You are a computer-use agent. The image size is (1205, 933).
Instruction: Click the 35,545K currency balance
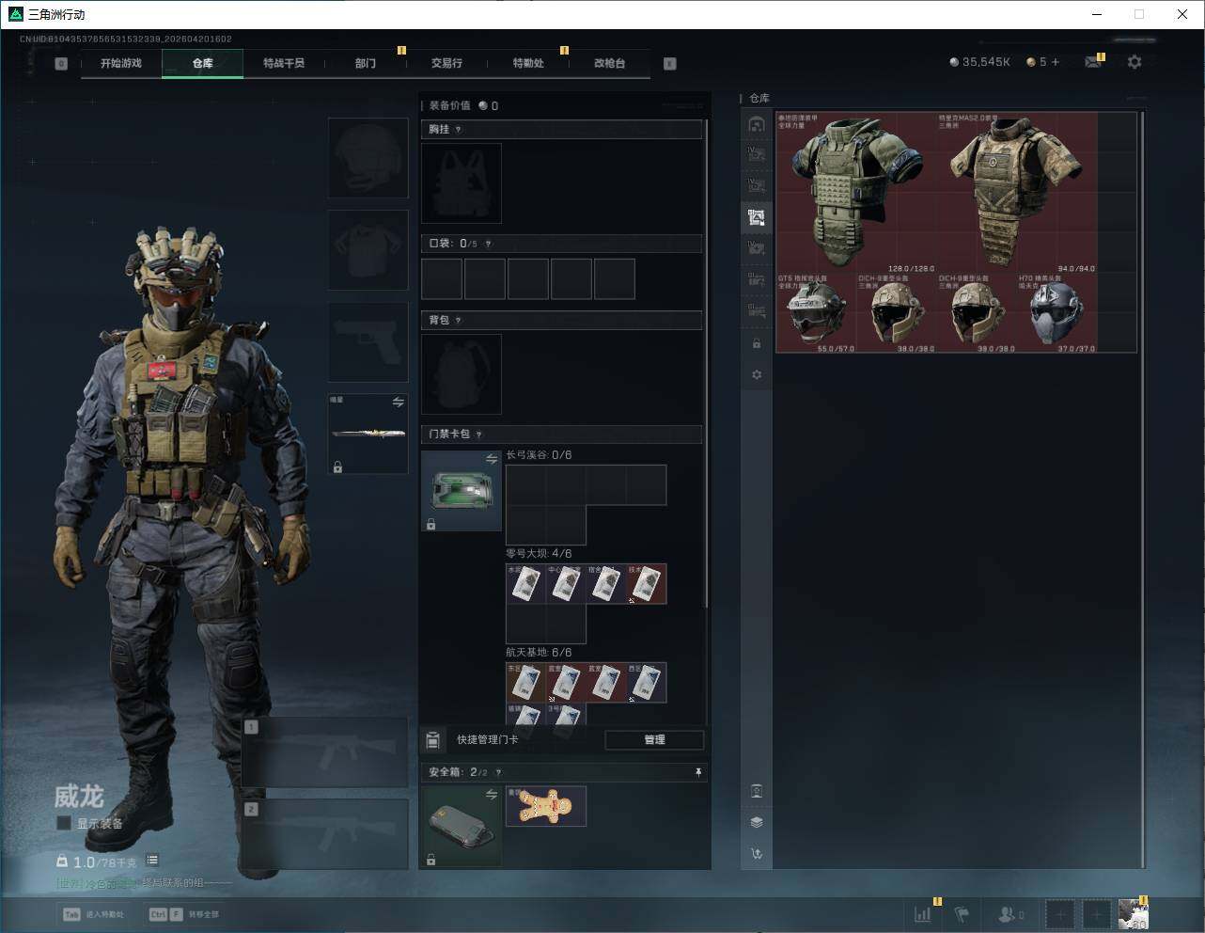[979, 62]
